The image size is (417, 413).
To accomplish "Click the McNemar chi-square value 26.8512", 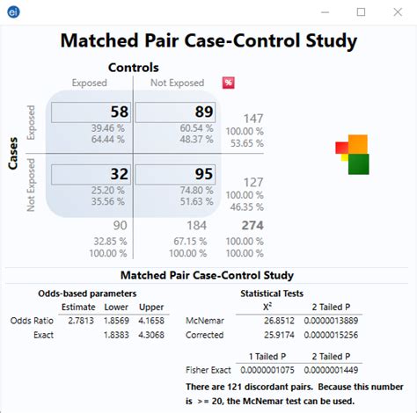I will tap(279, 321).
